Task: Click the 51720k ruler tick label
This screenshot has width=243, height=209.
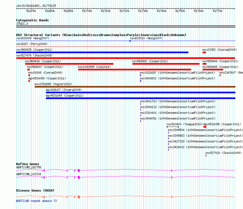Action: point(125,11)
